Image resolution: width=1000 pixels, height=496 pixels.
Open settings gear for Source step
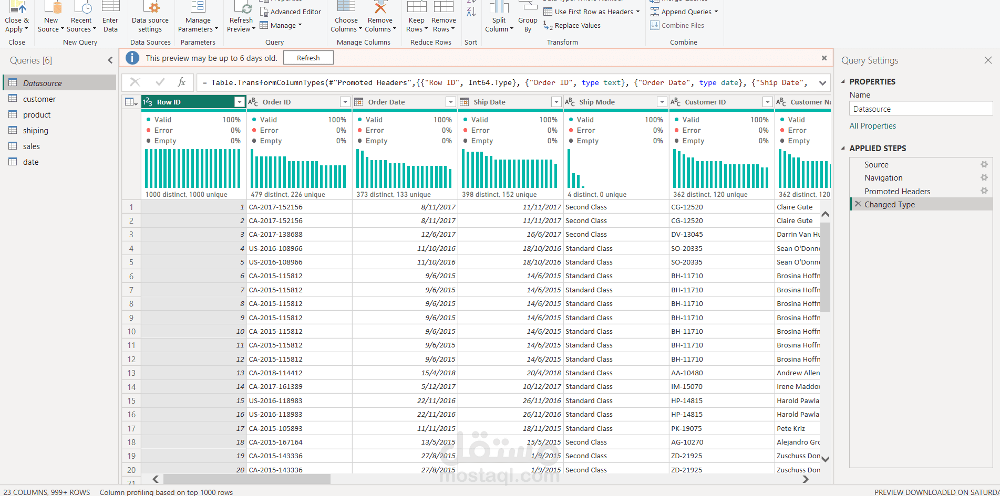pyautogui.click(x=984, y=164)
